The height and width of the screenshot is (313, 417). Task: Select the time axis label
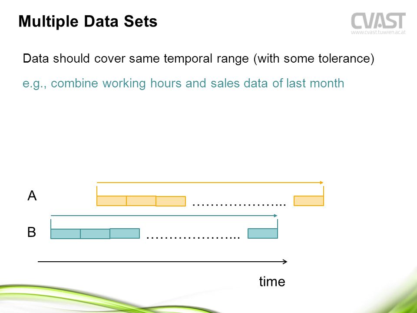(x=272, y=281)
